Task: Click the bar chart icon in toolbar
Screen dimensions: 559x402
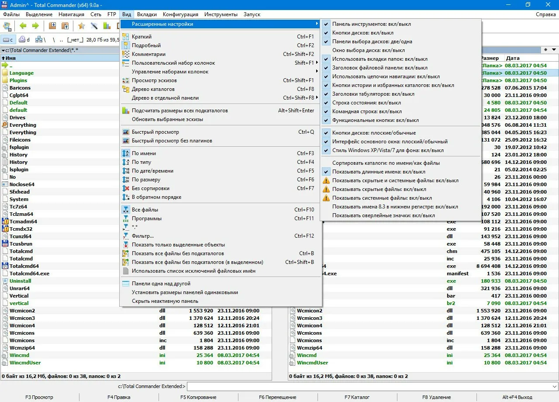Action: point(107,26)
